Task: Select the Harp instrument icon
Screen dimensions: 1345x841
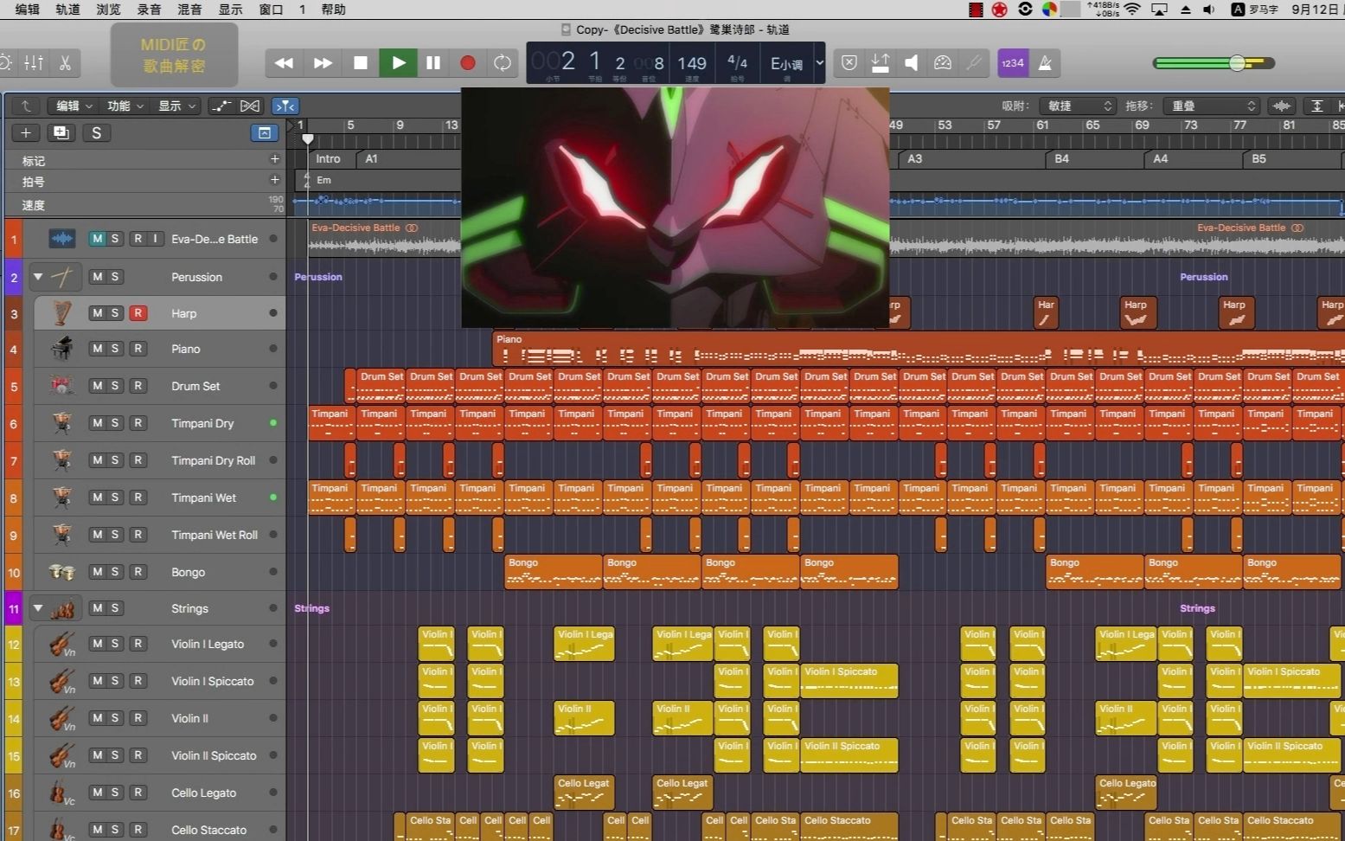Action: click(x=61, y=313)
